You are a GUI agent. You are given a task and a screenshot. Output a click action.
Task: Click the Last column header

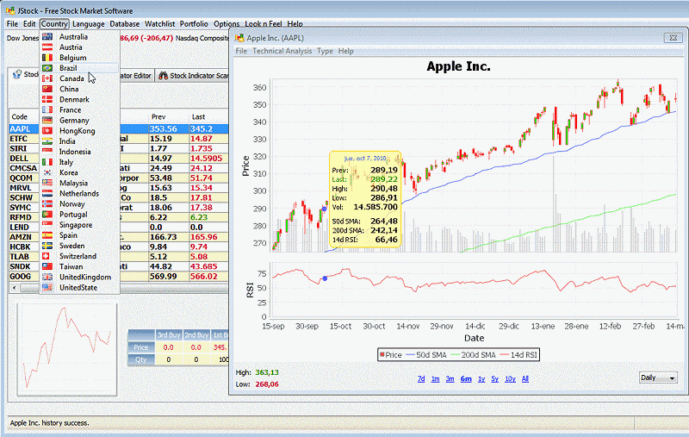click(x=208, y=116)
